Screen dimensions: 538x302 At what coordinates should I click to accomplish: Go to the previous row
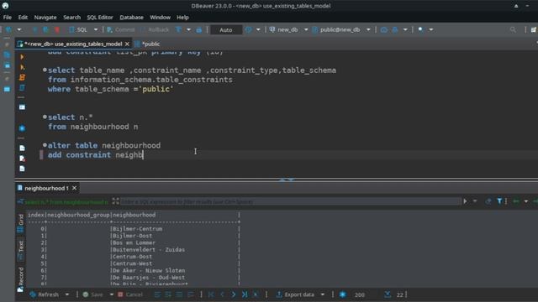point(222,294)
